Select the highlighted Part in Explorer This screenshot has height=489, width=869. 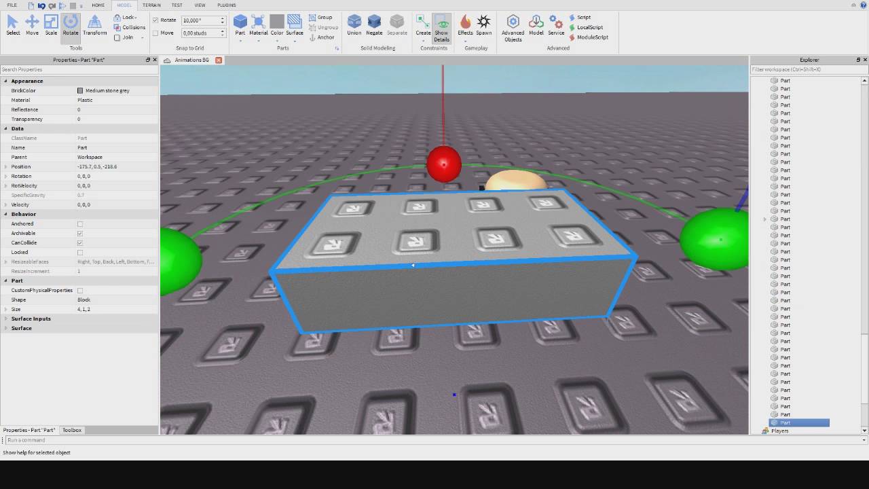(799, 422)
